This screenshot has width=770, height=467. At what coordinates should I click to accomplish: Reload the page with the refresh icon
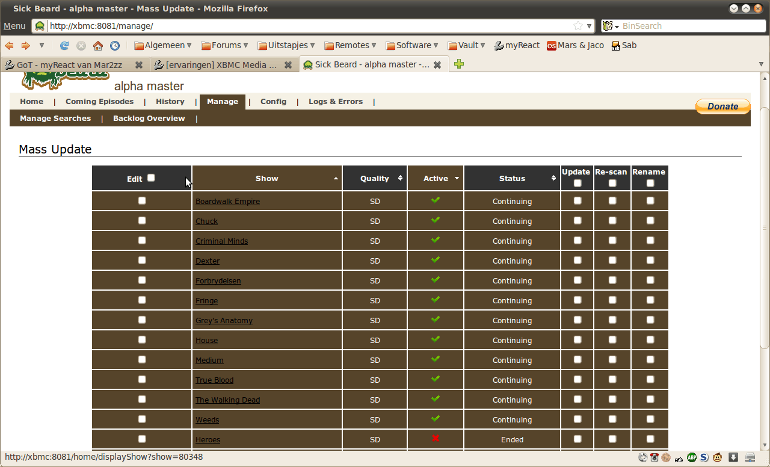(64, 46)
